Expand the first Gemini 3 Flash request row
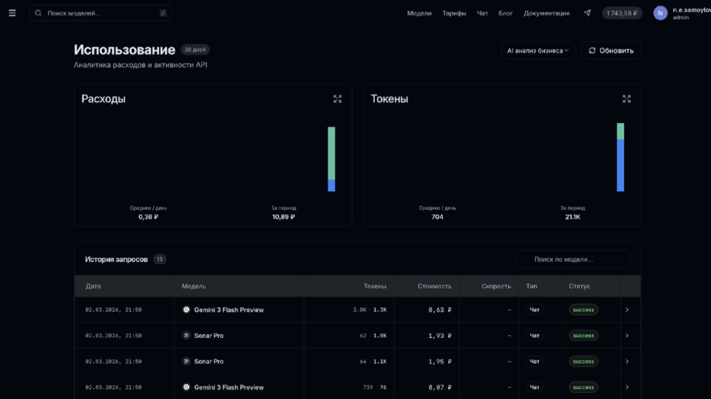This screenshot has width=711, height=399. 627,310
